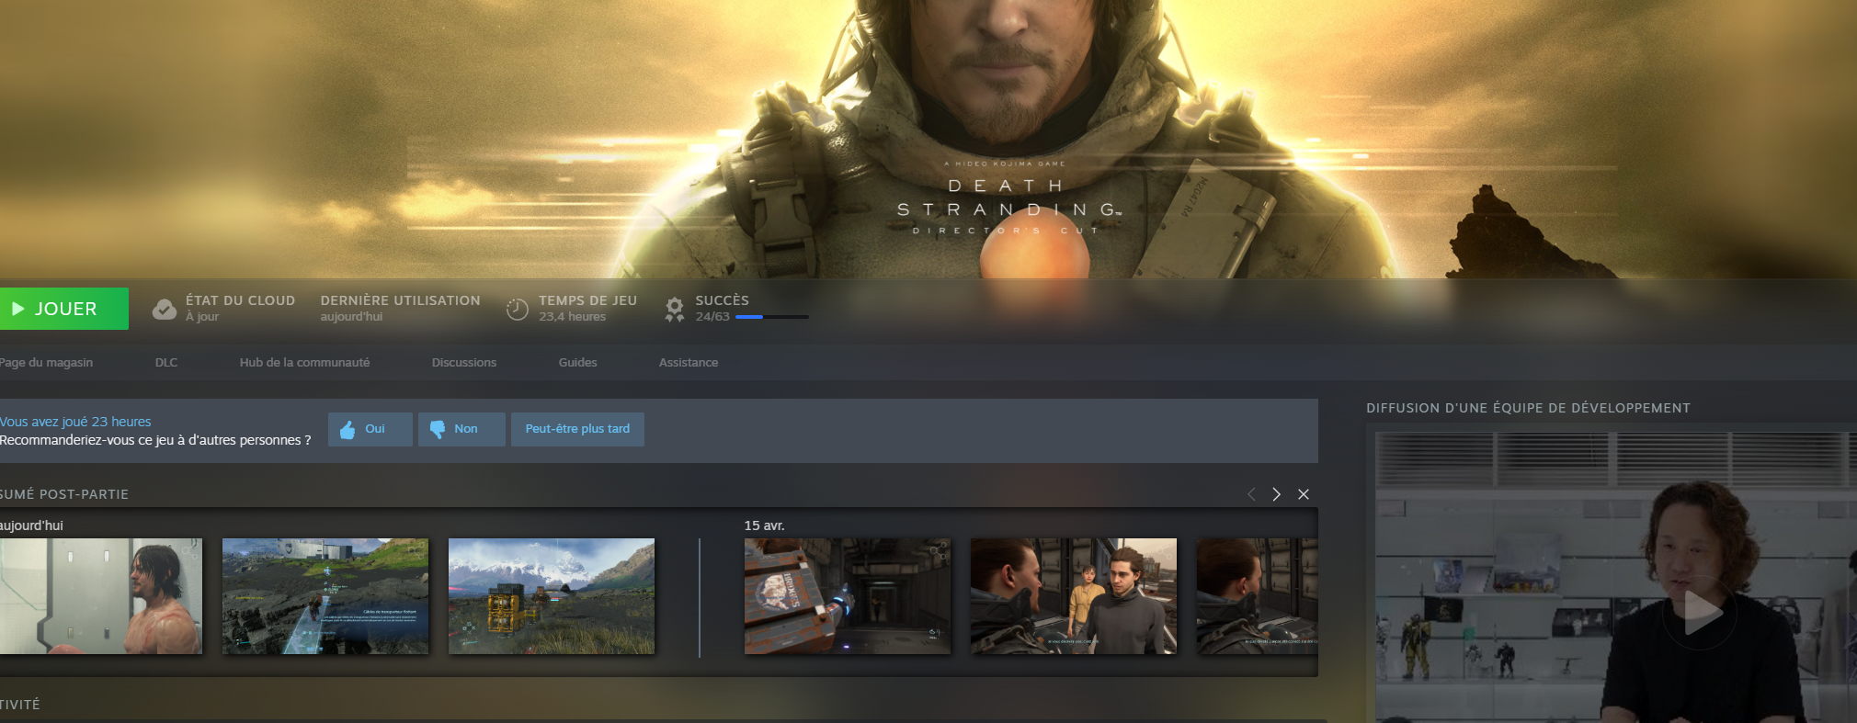Click the SUCCÈS heading text
Image resolution: width=1857 pixels, height=723 pixels.
point(722,300)
